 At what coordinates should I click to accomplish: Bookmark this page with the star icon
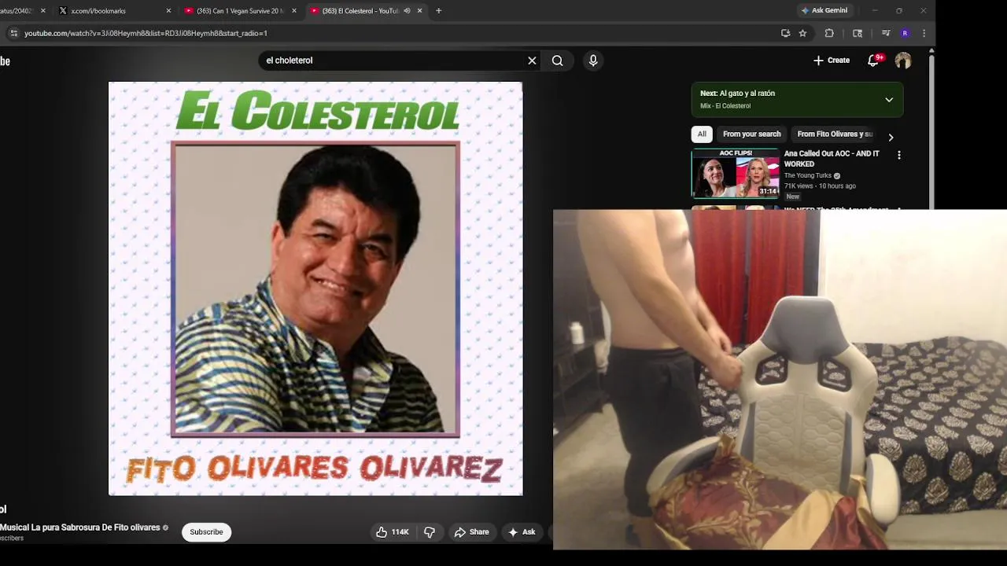(802, 33)
